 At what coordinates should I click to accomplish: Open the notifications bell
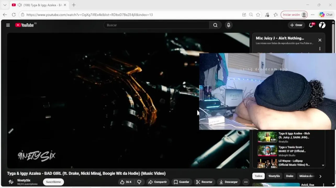(x=311, y=25)
